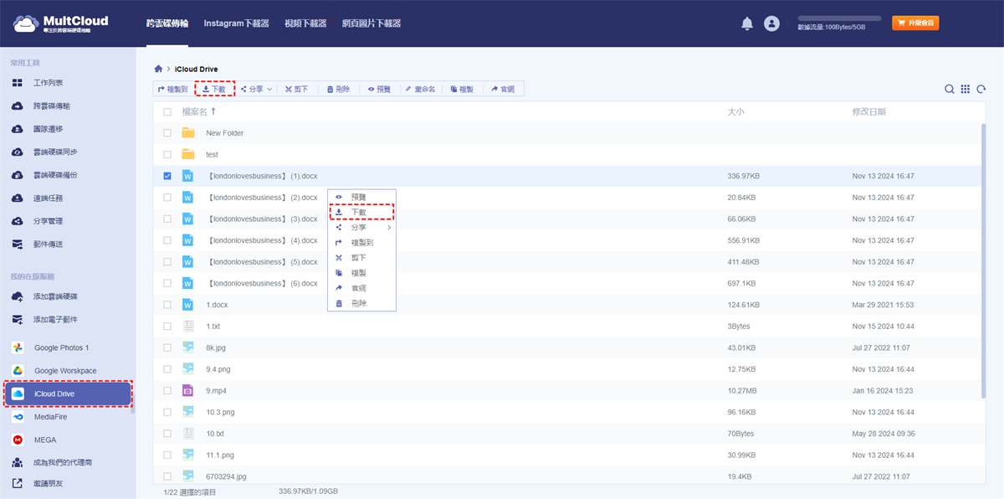This screenshot has width=1004, height=499.
Task: Click the search magnifier icon
Action: [x=950, y=90]
